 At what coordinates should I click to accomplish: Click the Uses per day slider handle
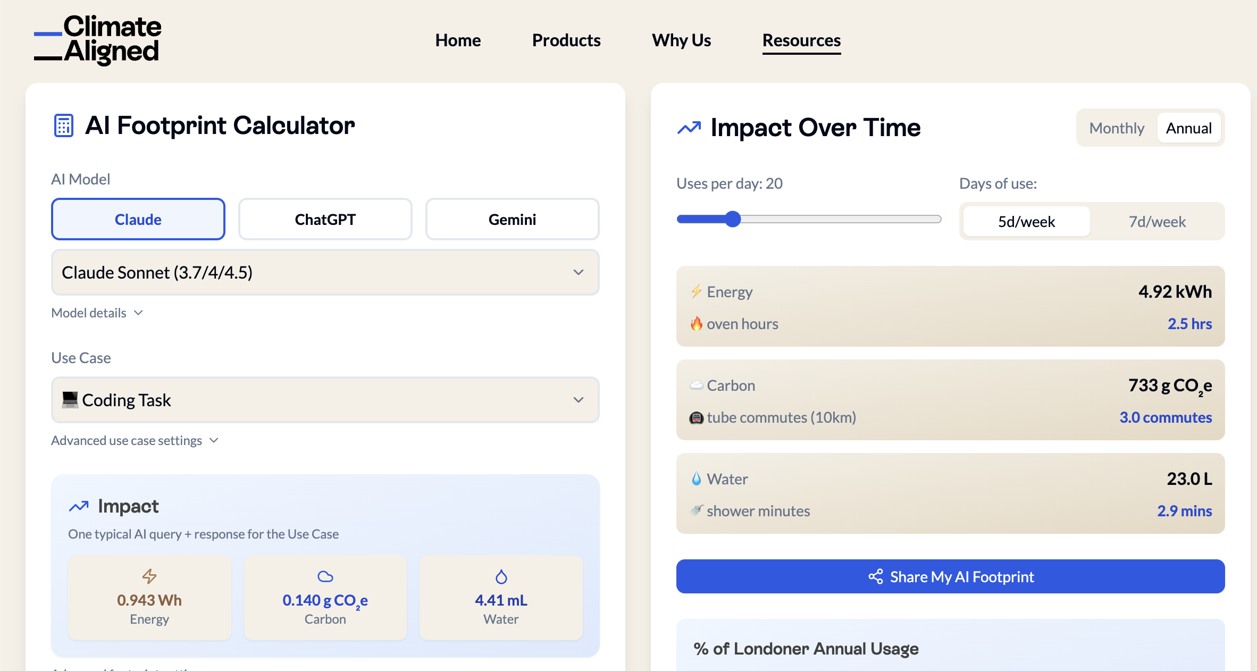click(733, 219)
